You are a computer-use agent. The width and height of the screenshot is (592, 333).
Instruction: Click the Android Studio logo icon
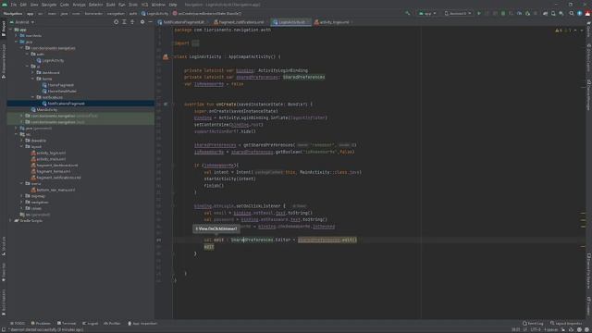5,5
